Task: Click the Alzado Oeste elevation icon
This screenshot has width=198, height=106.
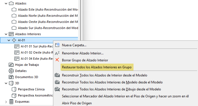Action: [x=14, y=22]
